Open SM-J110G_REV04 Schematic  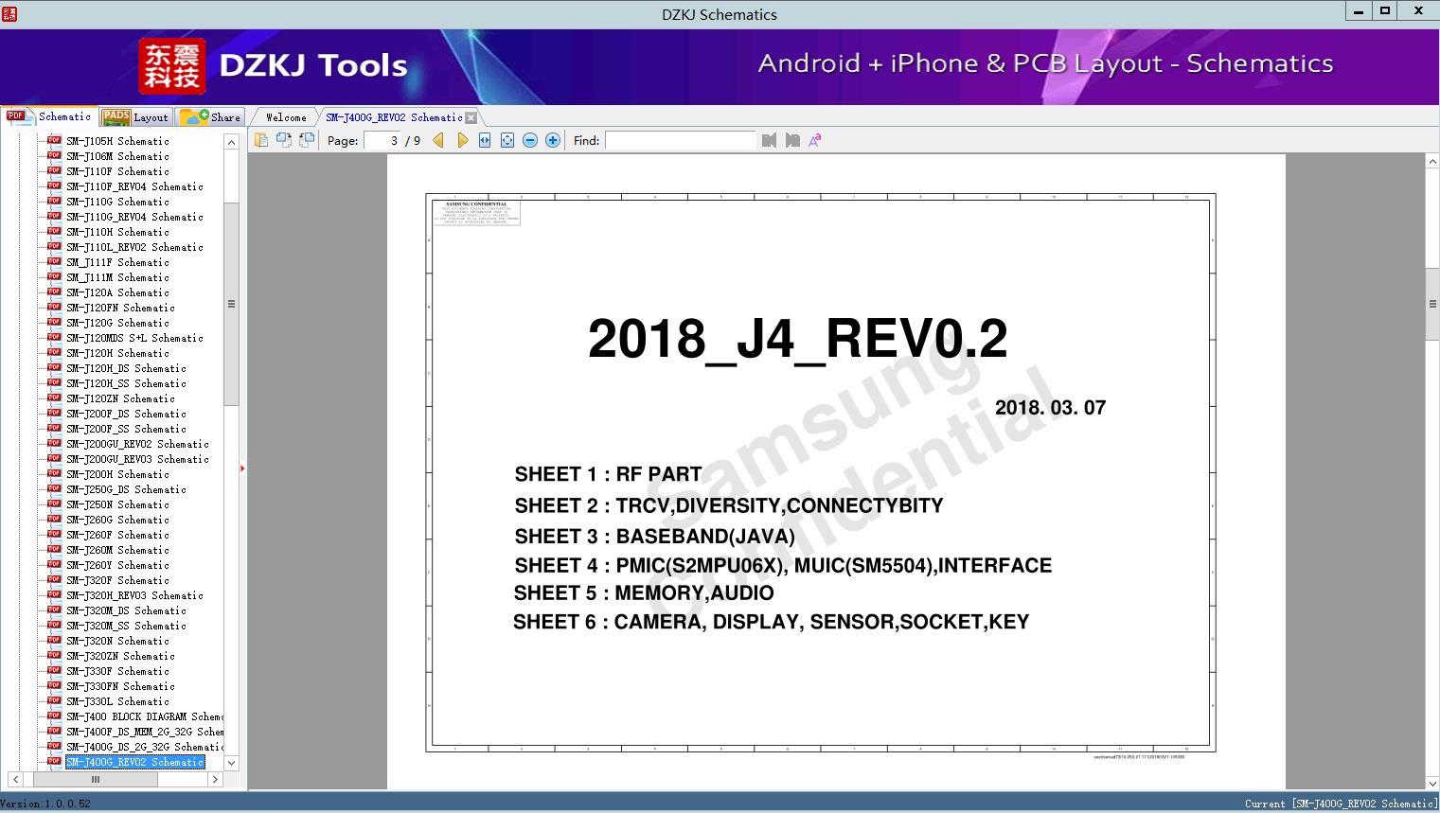tap(134, 217)
